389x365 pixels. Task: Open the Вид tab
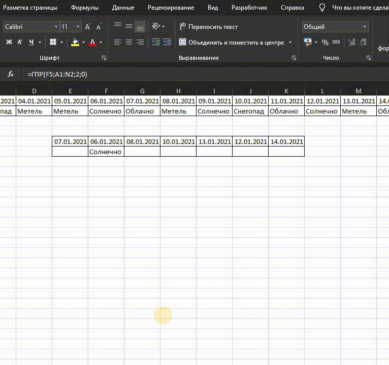point(213,8)
